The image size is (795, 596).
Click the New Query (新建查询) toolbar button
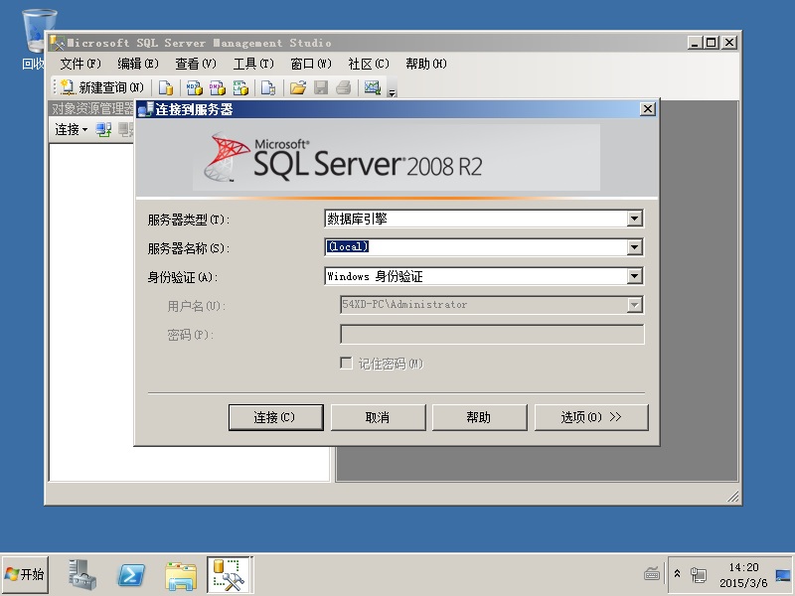pyautogui.click(x=101, y=87)
